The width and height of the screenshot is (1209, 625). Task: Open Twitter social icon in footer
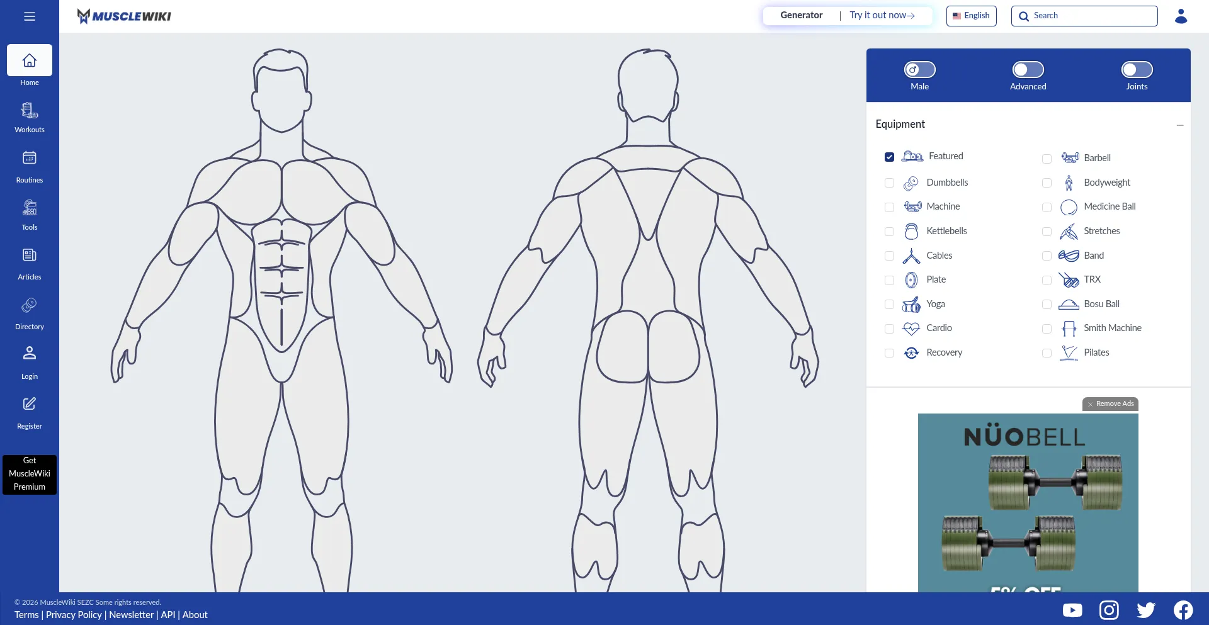point(1146,610)
